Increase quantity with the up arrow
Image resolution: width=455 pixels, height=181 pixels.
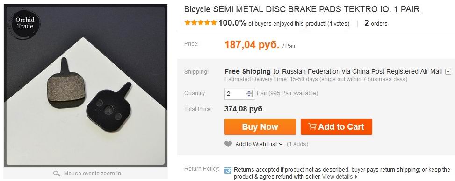(x=249, y=91)
